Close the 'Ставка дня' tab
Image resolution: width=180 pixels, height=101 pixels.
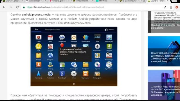(x=69, y=1)
